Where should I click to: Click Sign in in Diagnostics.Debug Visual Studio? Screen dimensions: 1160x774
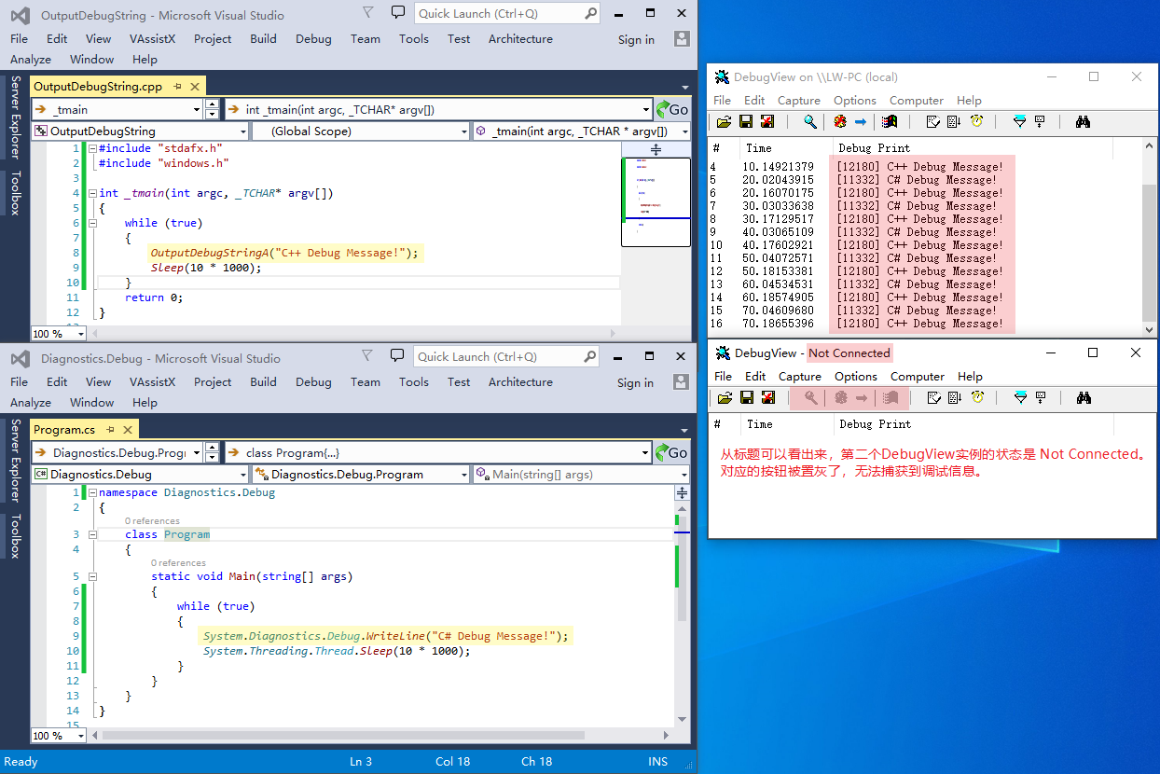pos(636,382)
